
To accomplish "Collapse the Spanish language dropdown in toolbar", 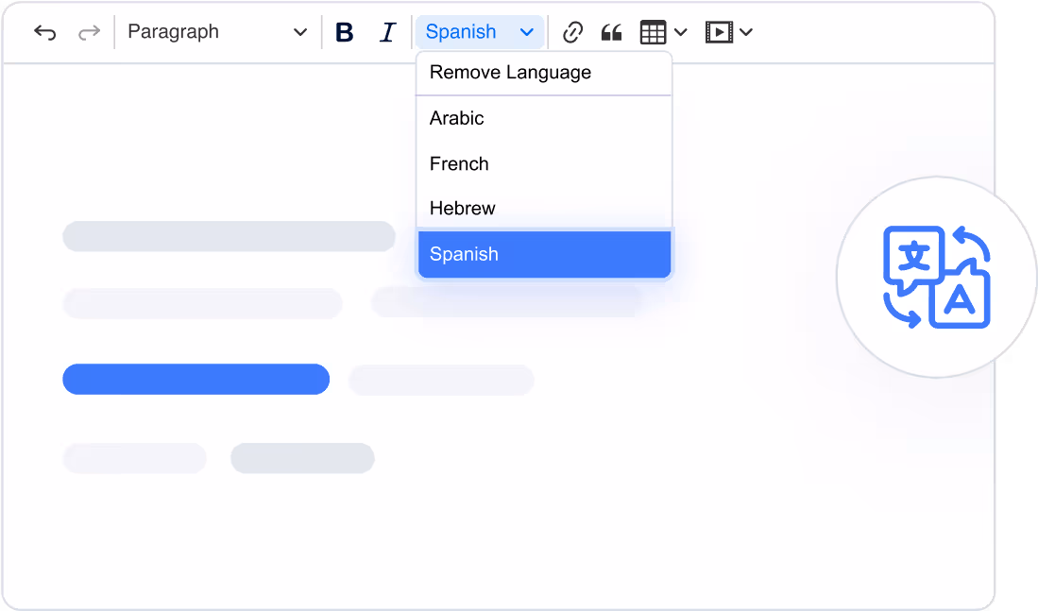I will click(480, 32).
